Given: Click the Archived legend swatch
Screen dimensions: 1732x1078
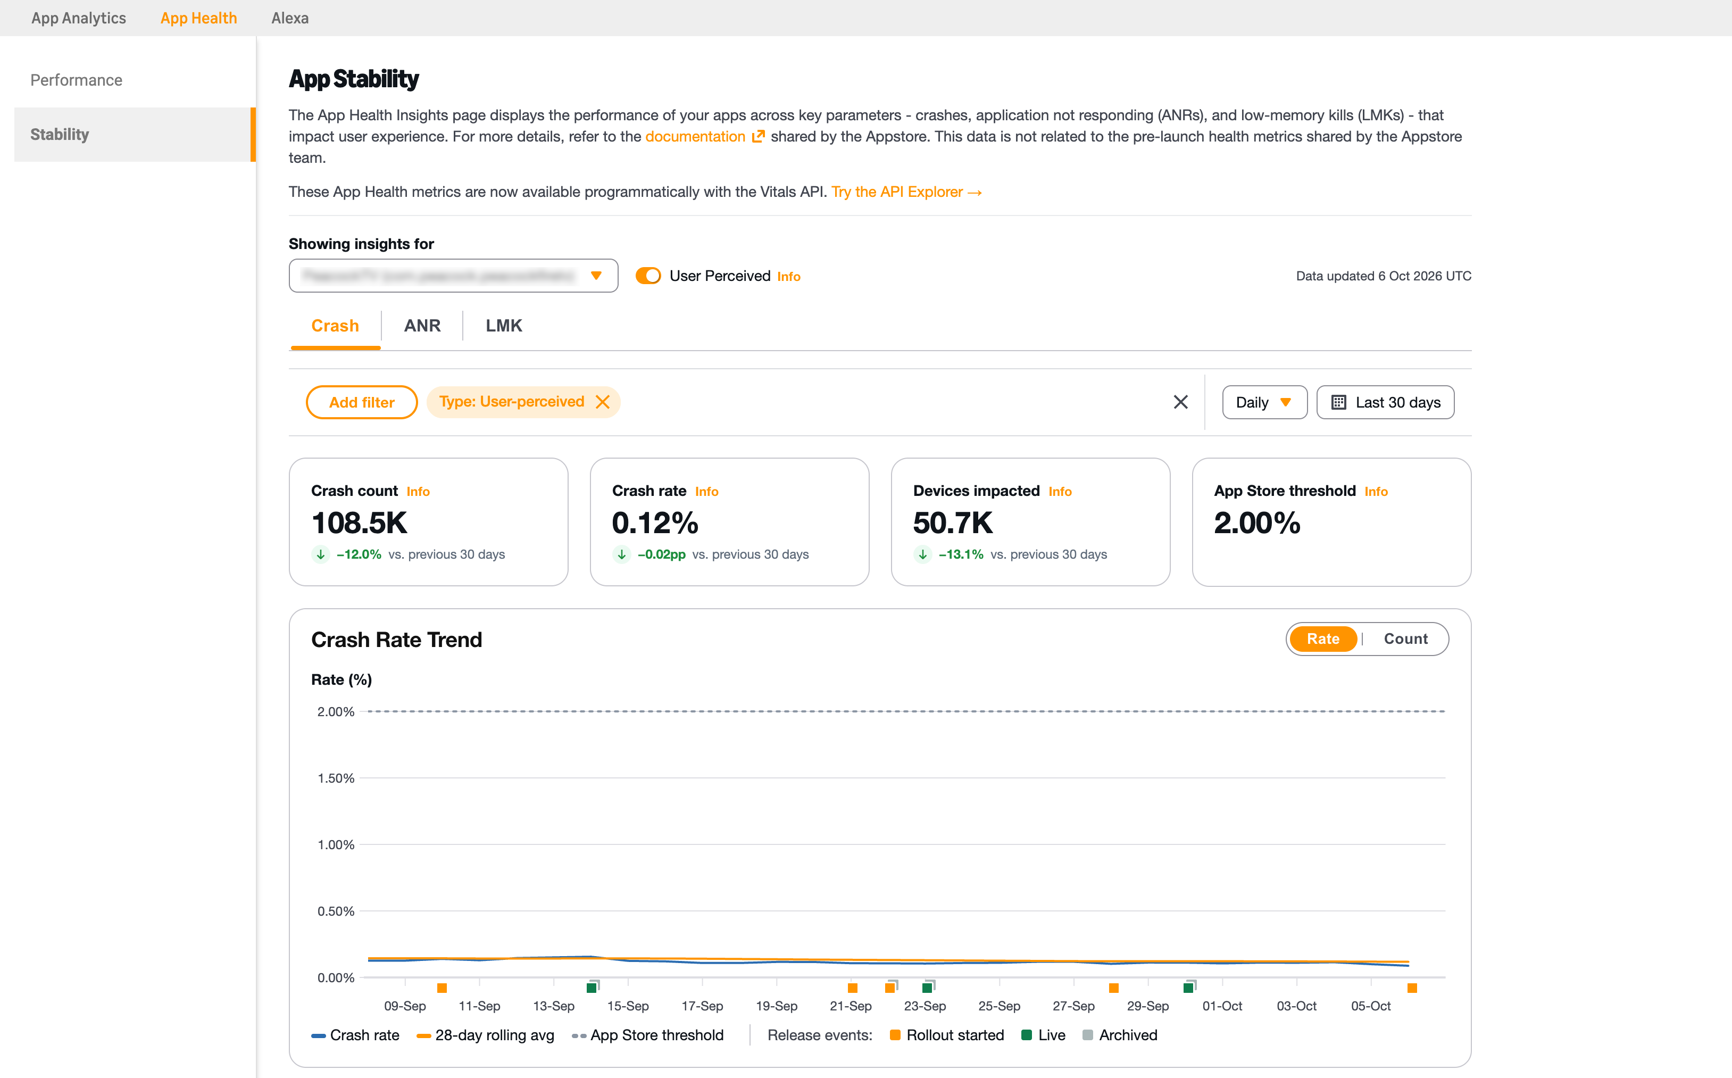Looking at the screenshot, I should [x=1088, y=1035].
